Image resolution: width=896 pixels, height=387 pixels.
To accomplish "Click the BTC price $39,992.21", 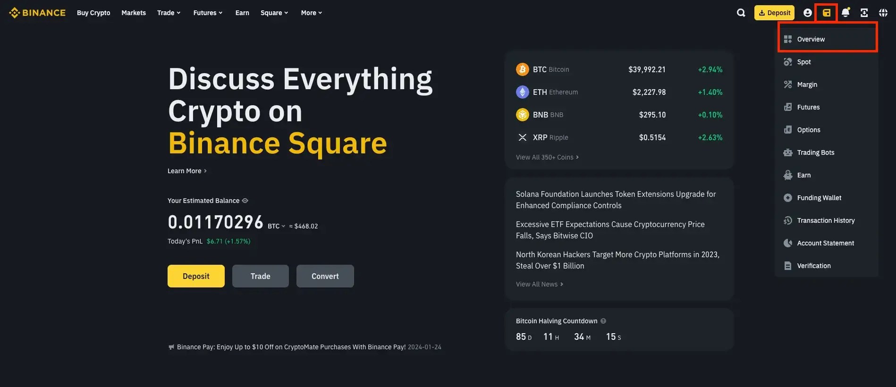I will tap(647, 69).
